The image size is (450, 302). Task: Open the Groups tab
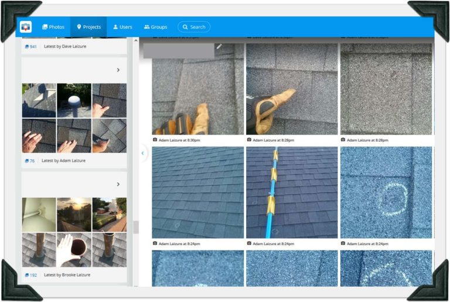155,27
